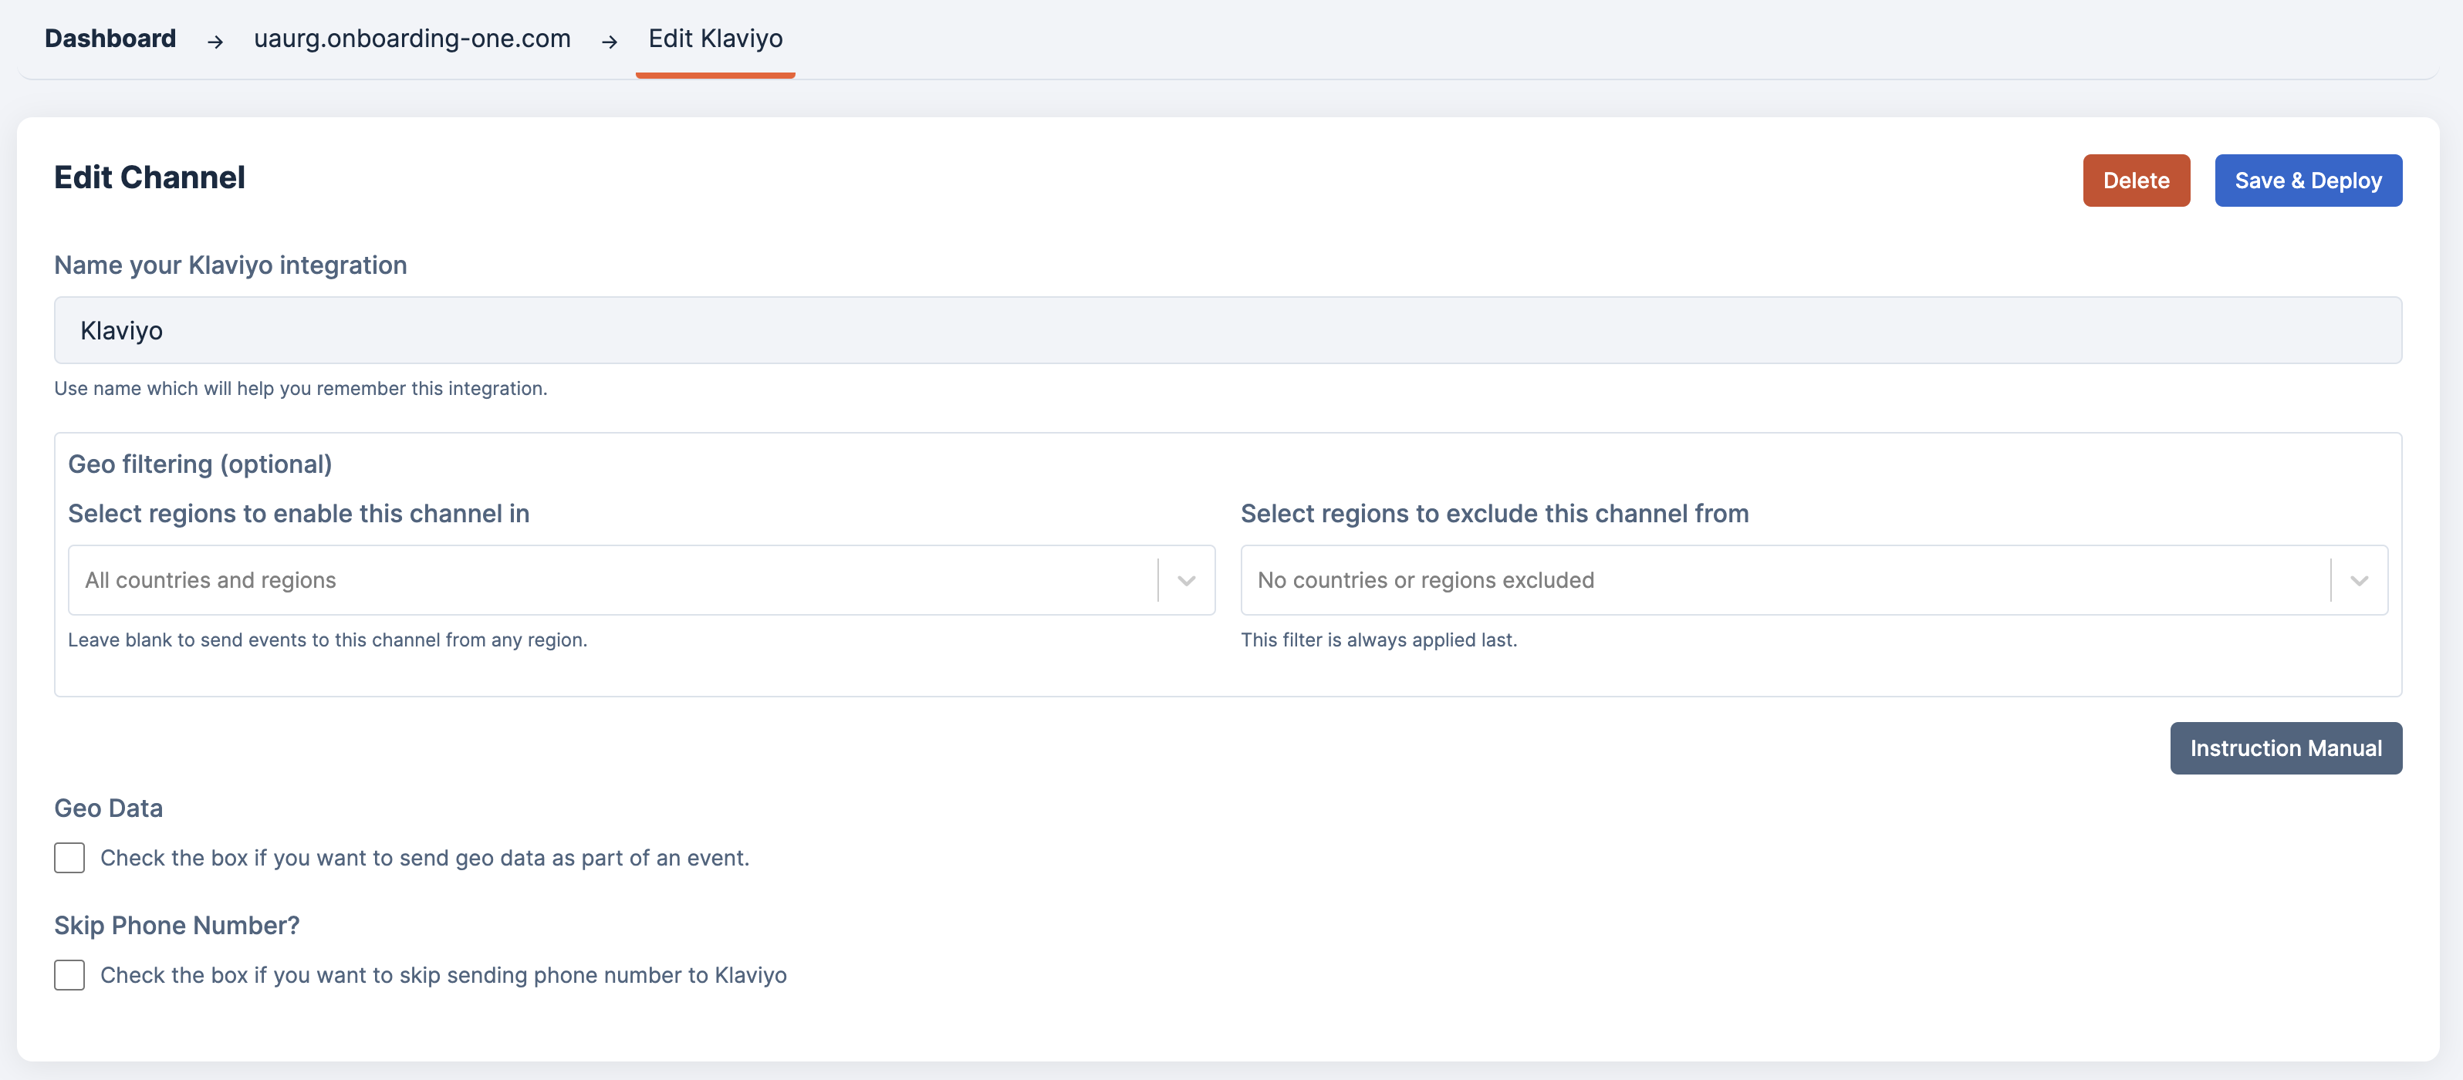The width and height of the screenshot is (2463, 1080).
Task: Expand the exclude-regions dropdown chevron
Action: 2358,581
